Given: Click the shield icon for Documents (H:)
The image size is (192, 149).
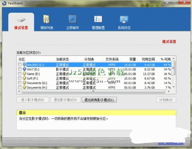Looking at the screenshot, I should click(x=24, y=87).
